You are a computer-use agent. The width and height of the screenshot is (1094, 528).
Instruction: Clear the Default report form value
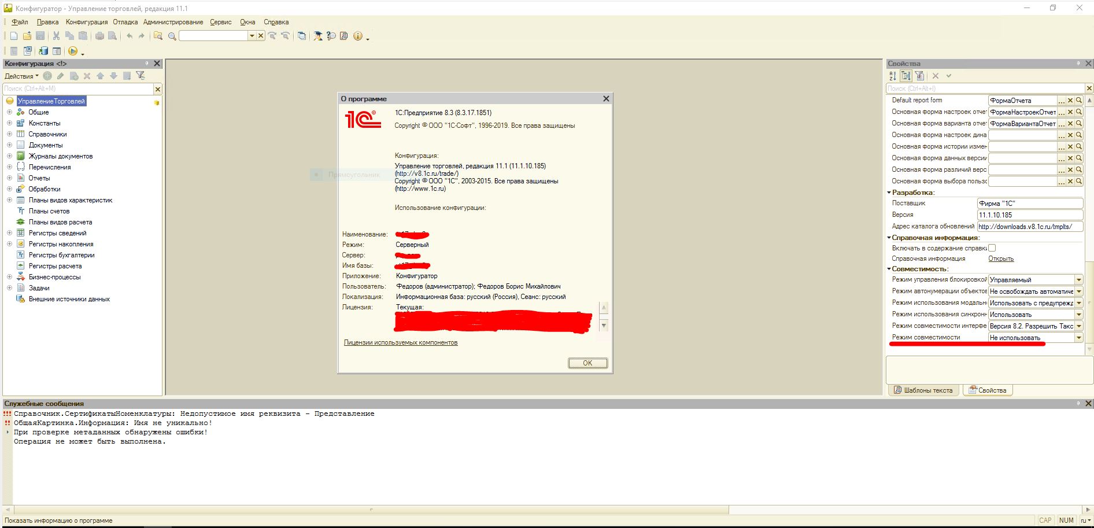(1070, 101)
